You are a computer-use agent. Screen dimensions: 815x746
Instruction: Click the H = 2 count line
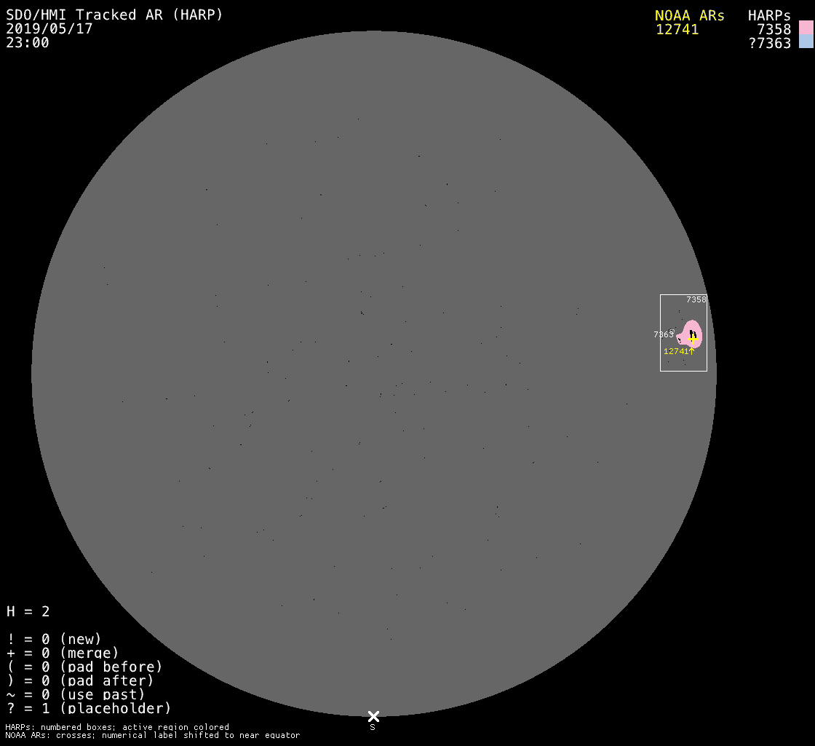pyautogui.click(x=28, y=611)
